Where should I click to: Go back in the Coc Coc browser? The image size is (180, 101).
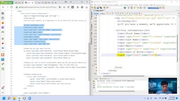point(3,7)
